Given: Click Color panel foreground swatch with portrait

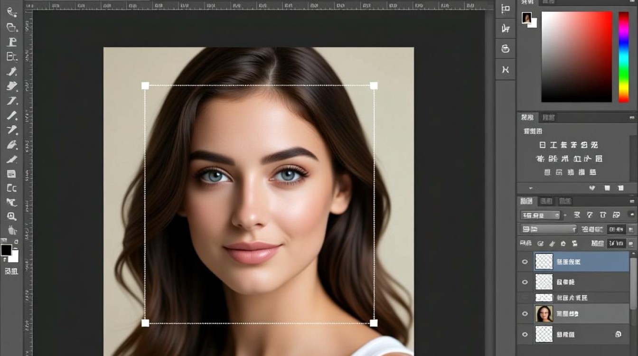Looking at the screenshot, I should [x=526, y=18].
